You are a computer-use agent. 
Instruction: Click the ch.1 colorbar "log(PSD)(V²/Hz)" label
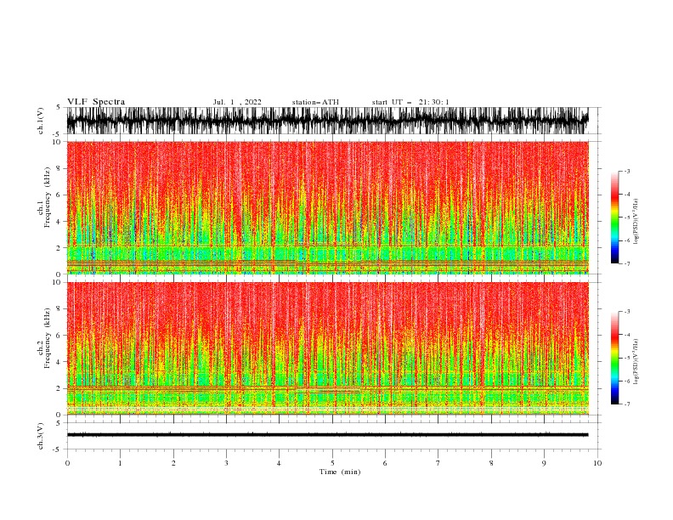coord(636,222)
